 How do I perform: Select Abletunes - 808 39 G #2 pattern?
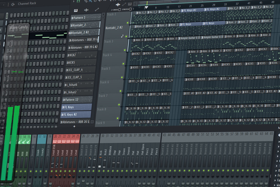click(x=83, y=48)
